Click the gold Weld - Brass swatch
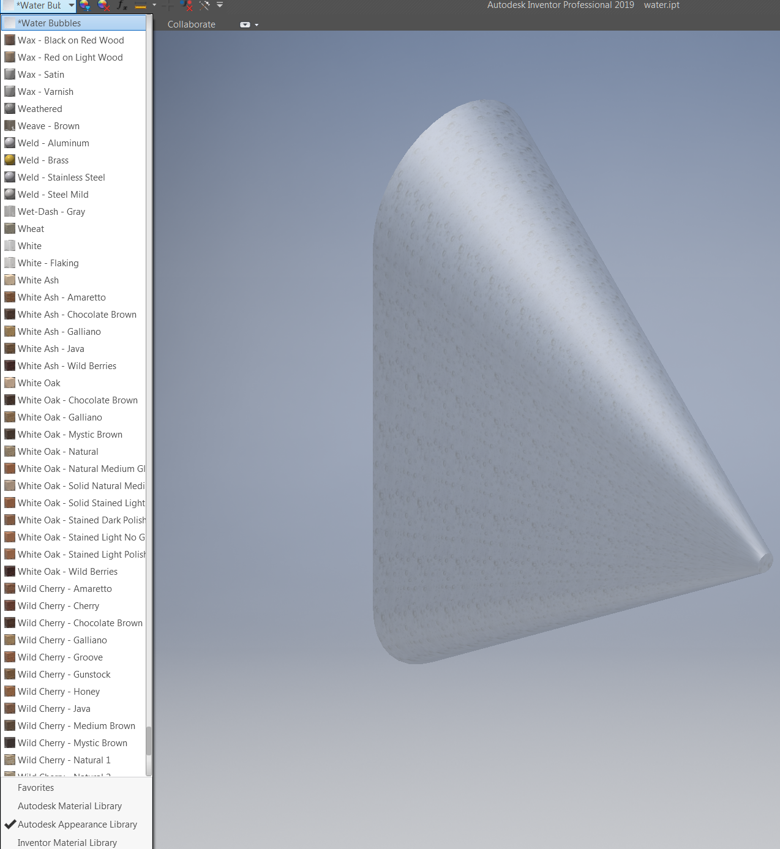The image size is (780, 849). point(10,160)
